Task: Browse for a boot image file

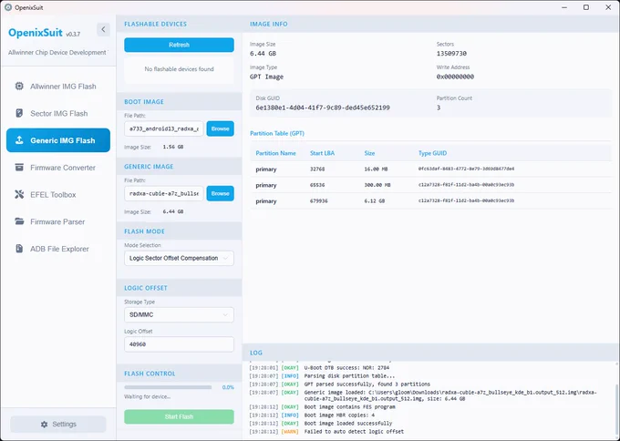Action: [221, 128]
